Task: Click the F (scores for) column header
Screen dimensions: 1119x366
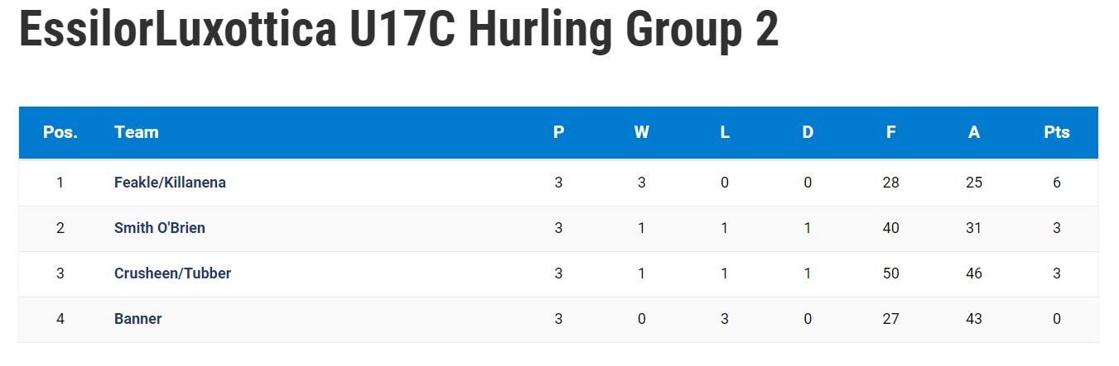Action: tap(891, 132)
